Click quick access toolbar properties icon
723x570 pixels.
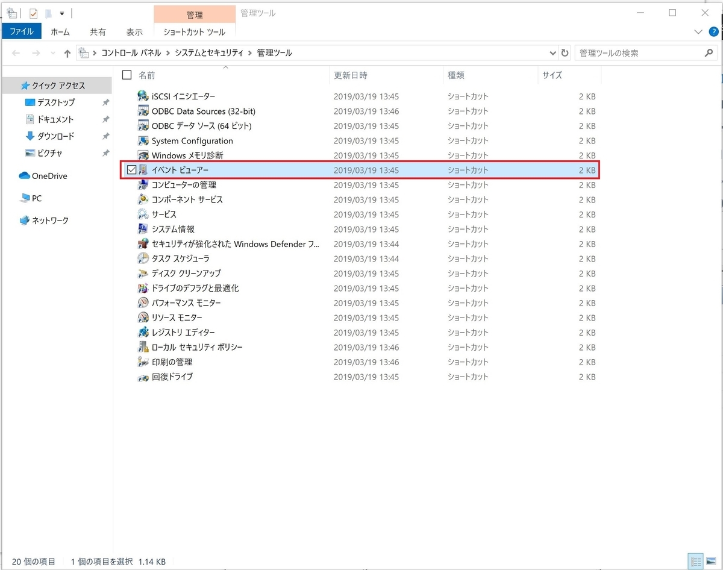[x=34, y=13]
